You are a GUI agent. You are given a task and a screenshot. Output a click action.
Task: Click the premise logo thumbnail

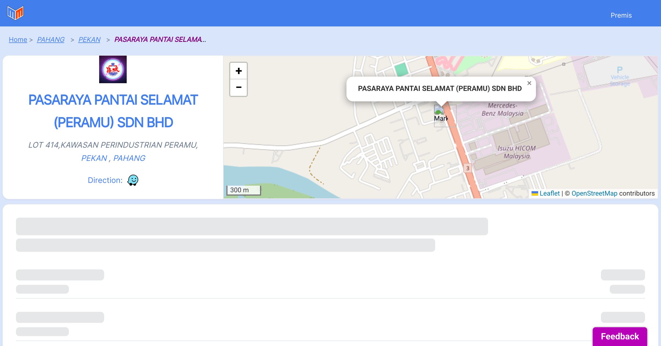click(113, 69)
